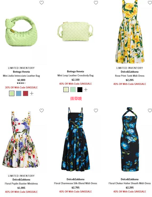Viewport: 152px width, 197px height.
Task: Open Rose Print Tank Midi-Dress product link
Action: 130,76
